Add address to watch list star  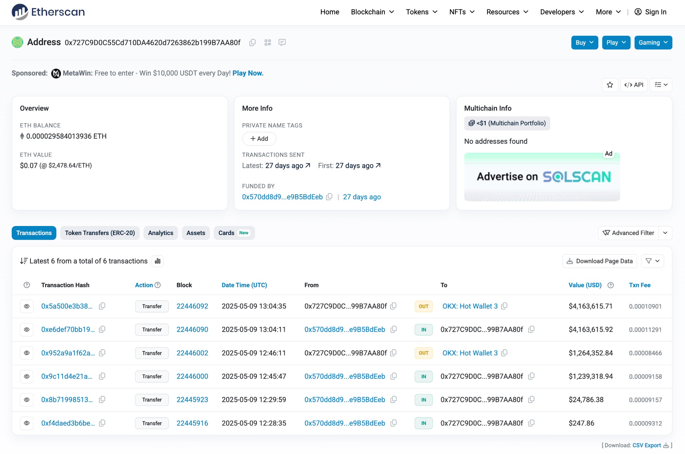[x=610, y=85]
